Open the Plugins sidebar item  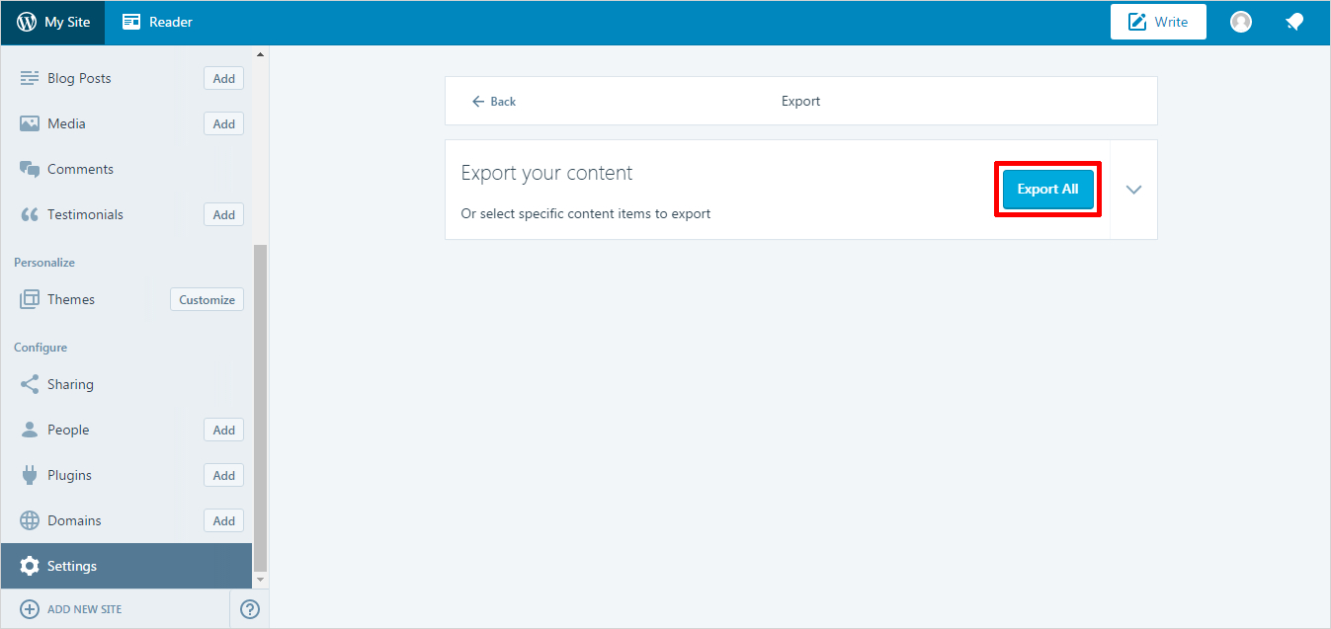[x=69, y=475]
